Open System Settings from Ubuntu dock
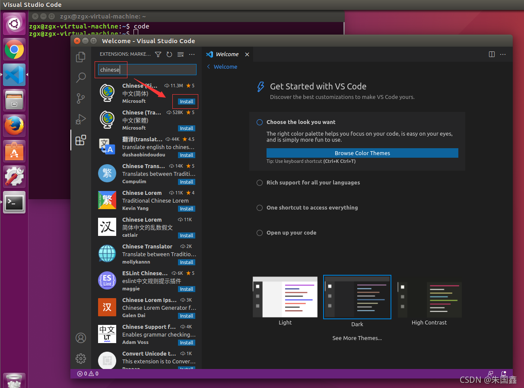The height and width of the screenshot is (388, 524). (14, 177)
